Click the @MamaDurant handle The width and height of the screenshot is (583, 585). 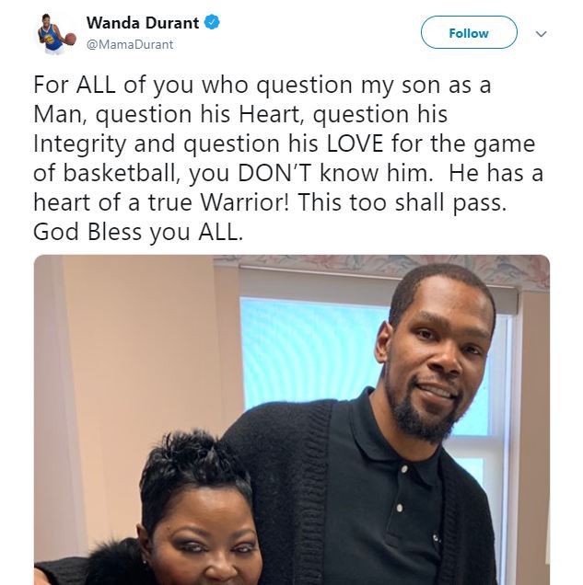point(130,45)
